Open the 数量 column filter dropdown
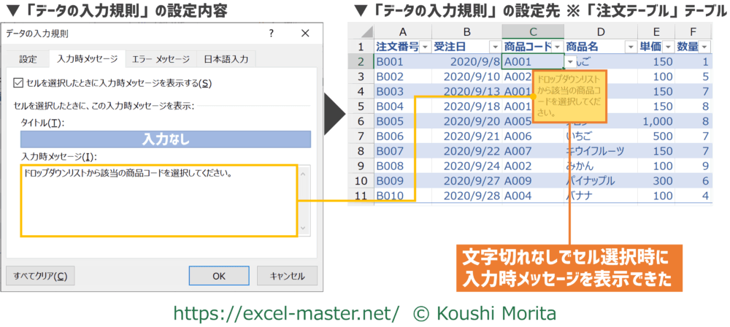The height and width of the screenshot is (327, 730). coord(704,47)
